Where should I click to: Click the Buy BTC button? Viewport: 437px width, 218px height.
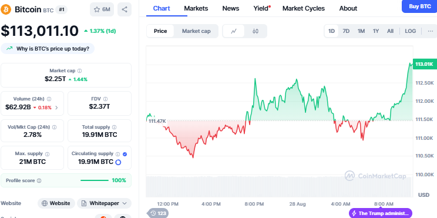419,6
